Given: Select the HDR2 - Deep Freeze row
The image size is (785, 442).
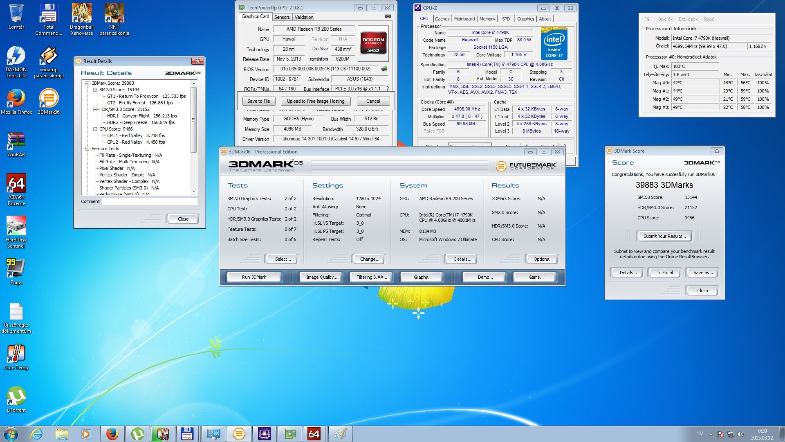Looking at the screenshot, I should point(141,122).
